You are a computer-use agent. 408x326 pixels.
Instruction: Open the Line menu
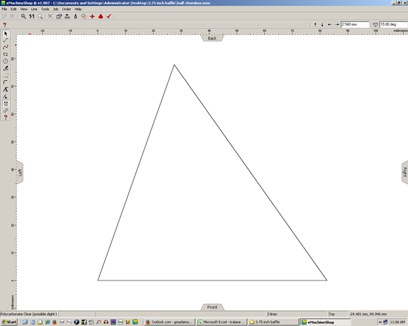[34, 9]
